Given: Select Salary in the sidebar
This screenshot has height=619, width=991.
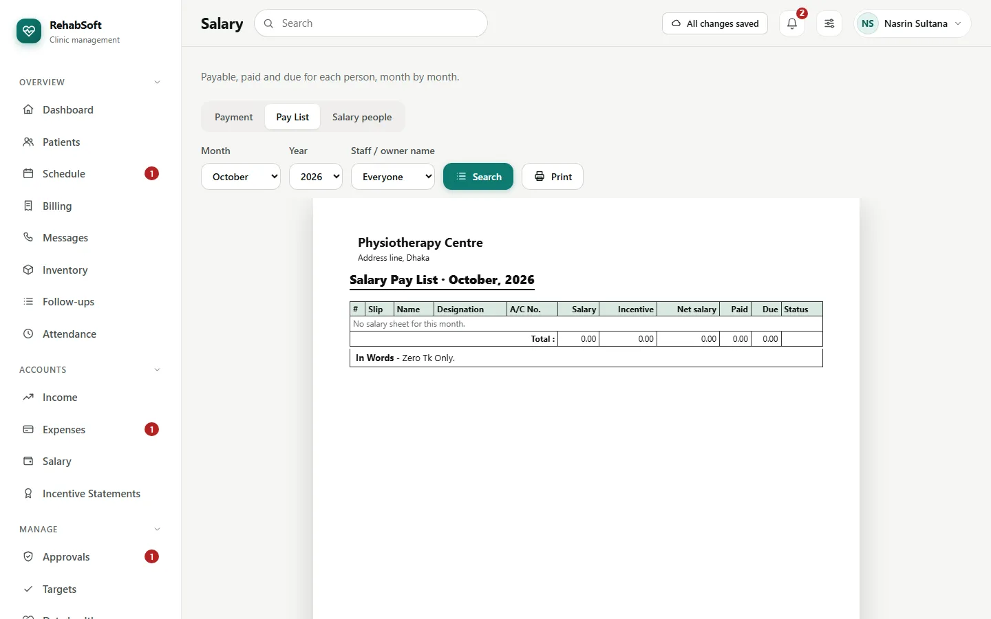Looking at the screenshot, I should coord(90,461).
